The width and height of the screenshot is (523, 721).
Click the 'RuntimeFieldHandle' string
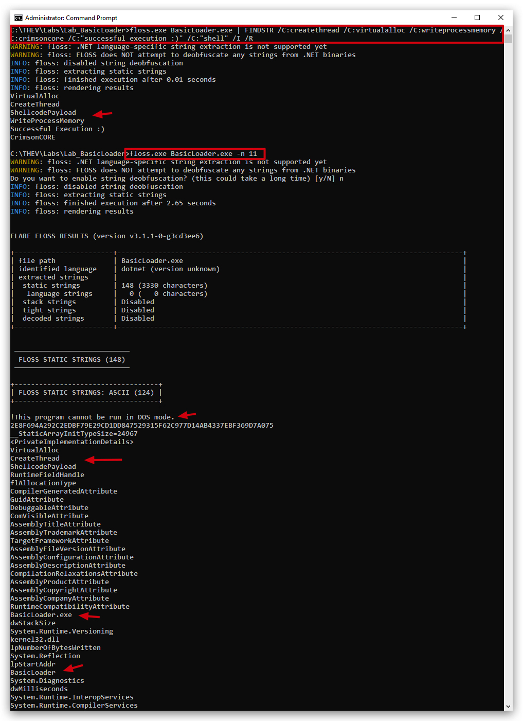[x=47, y=475]
